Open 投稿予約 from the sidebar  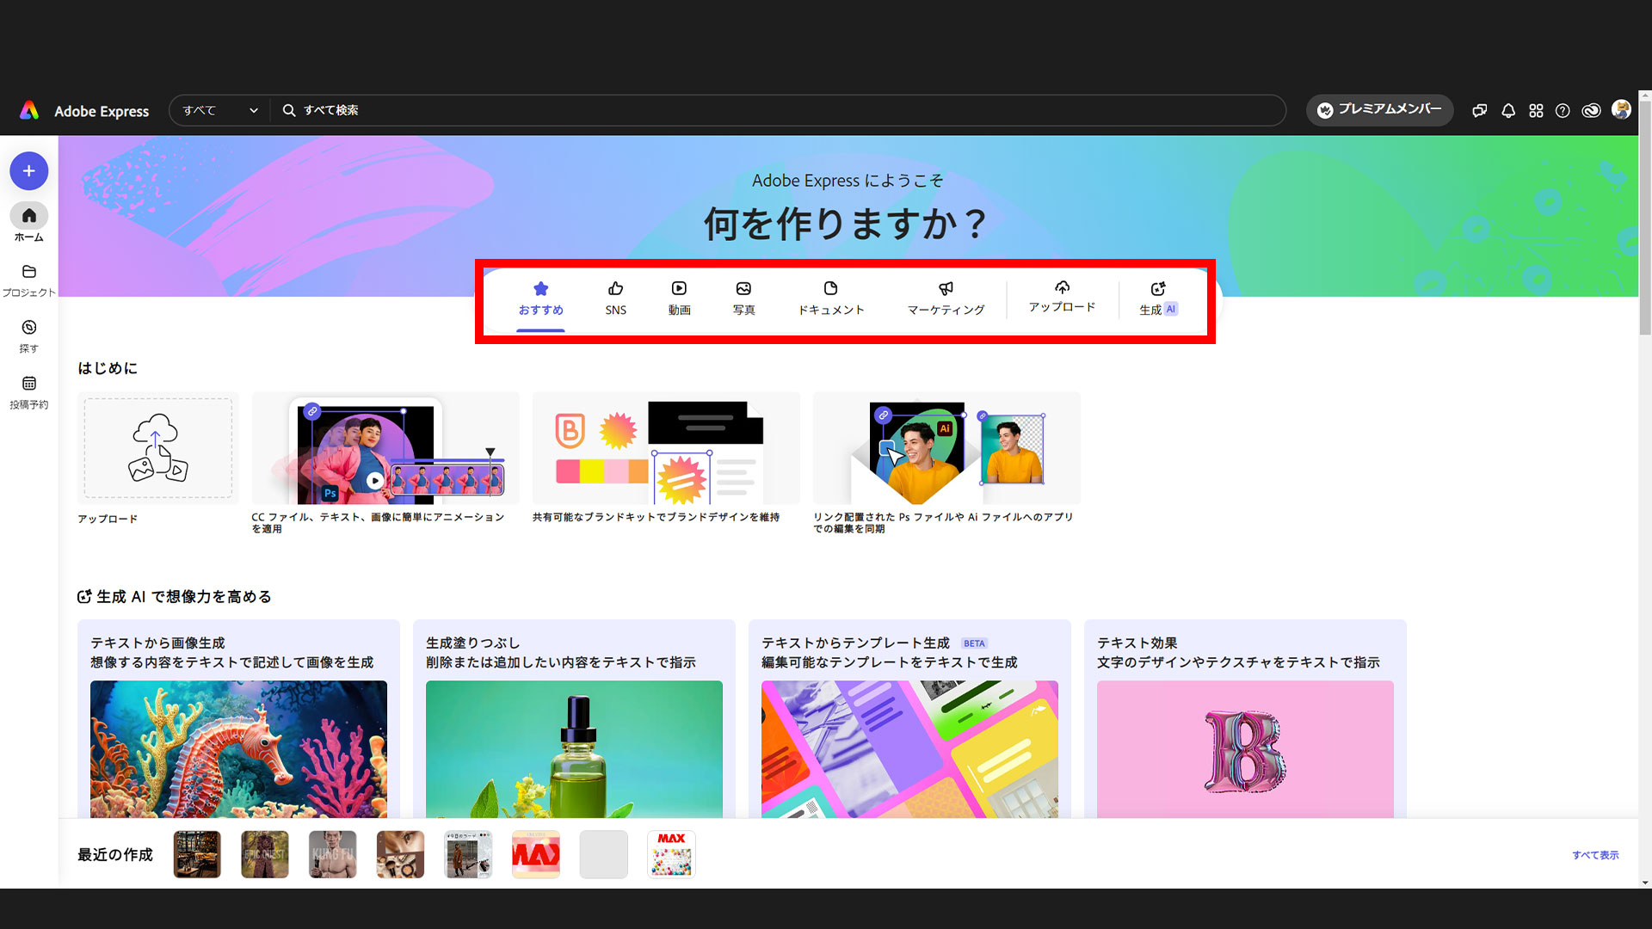click(28, 389)
